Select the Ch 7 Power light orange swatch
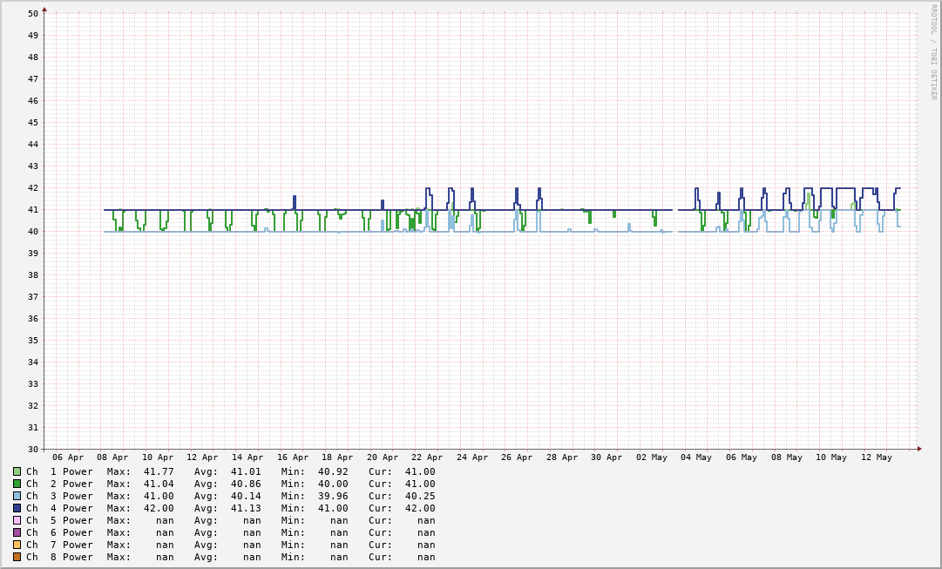 pos(17,545)
